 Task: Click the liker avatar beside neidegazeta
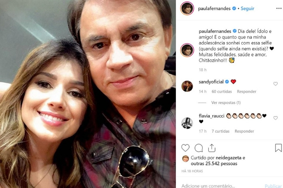coord(185,158)
